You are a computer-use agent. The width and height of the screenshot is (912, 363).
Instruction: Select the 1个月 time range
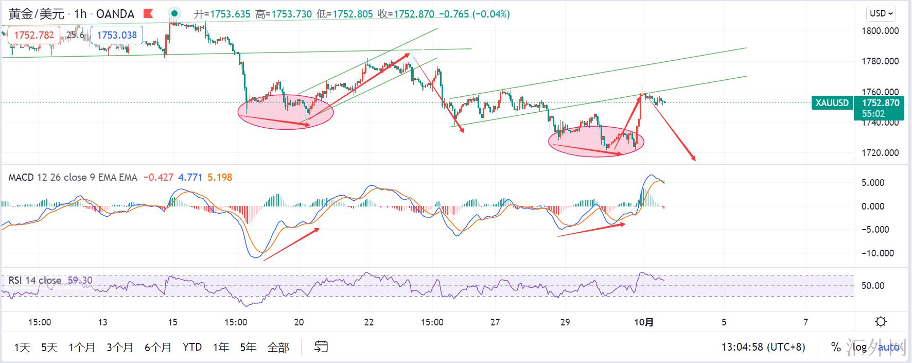pyautogui.click(x=82, y=348)
